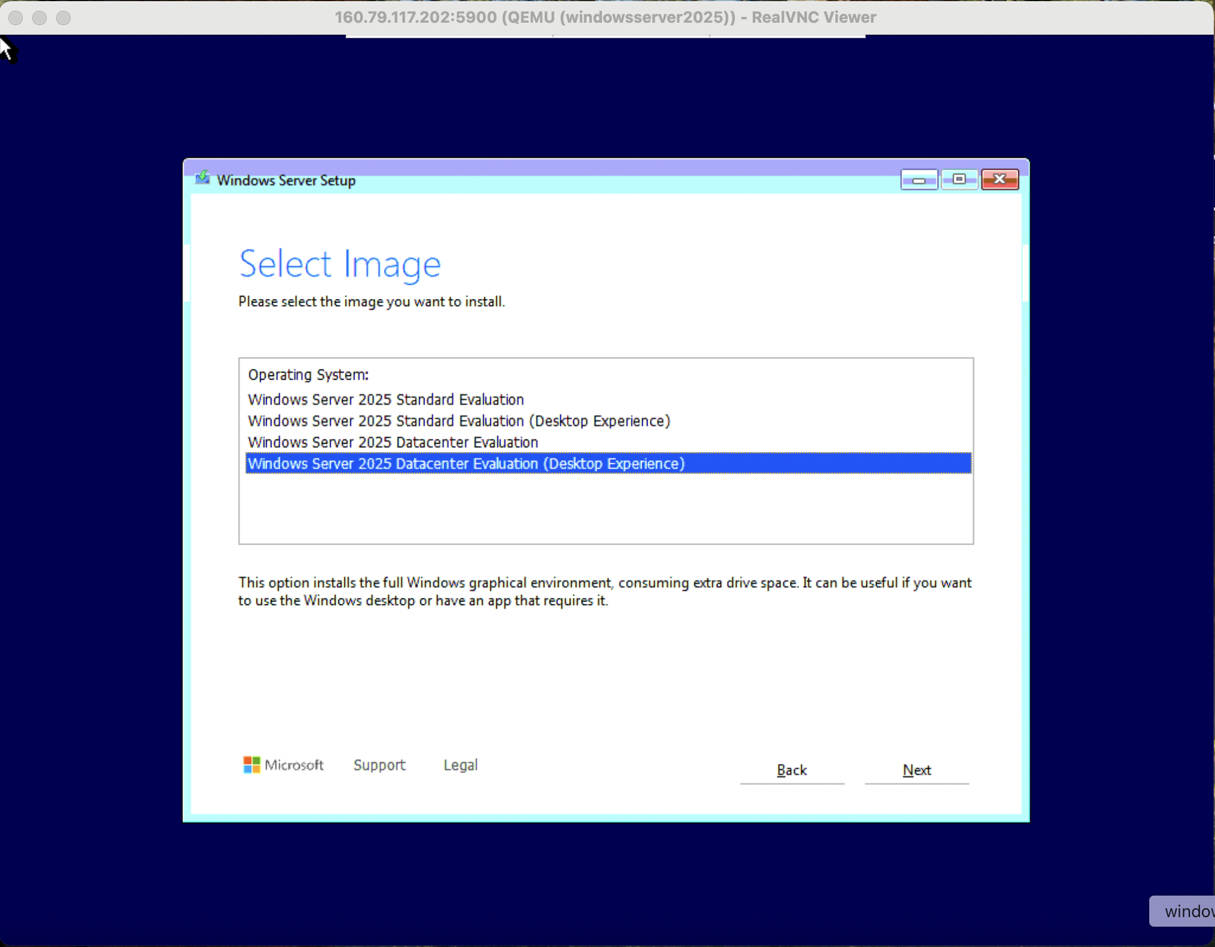Click the maximize icon on the setup window

[959, 179]
